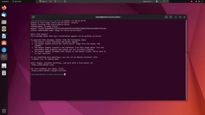The width and height of the screenshot is (205, 115).
Task: Close the Terminal window
Action: (184, 17)
